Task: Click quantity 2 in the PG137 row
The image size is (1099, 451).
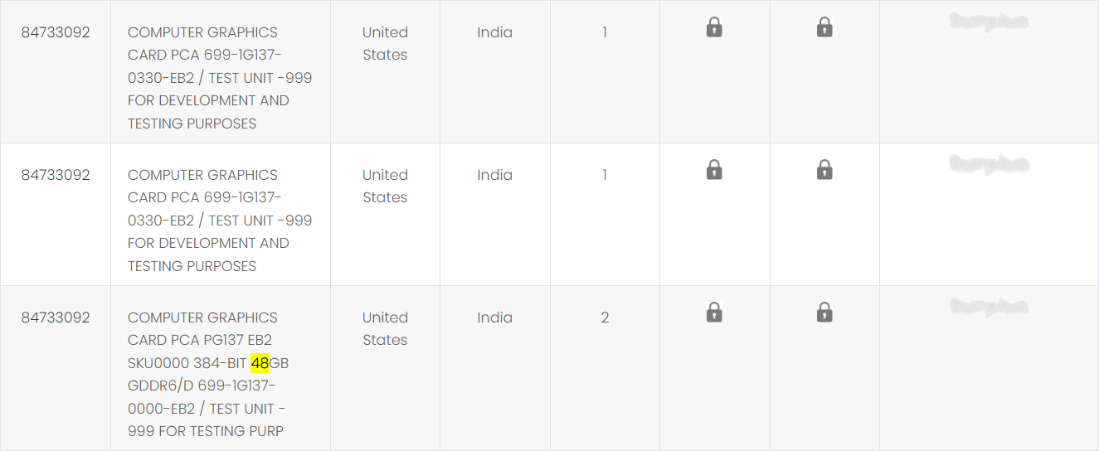Action: coord(605,318)
